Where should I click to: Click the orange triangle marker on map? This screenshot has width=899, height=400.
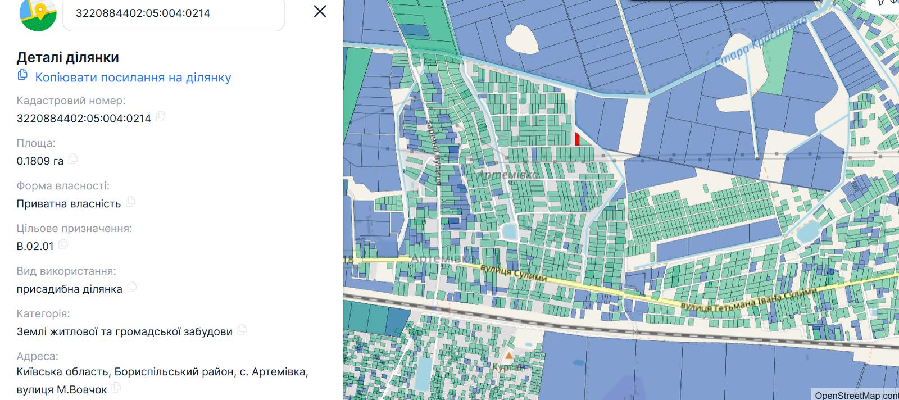pyautogui.click(x=508, y=356)
